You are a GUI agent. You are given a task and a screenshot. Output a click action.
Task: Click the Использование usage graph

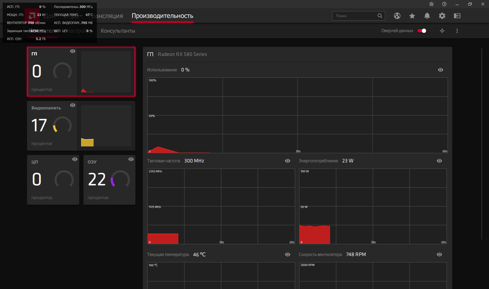[x=297, y=115]
